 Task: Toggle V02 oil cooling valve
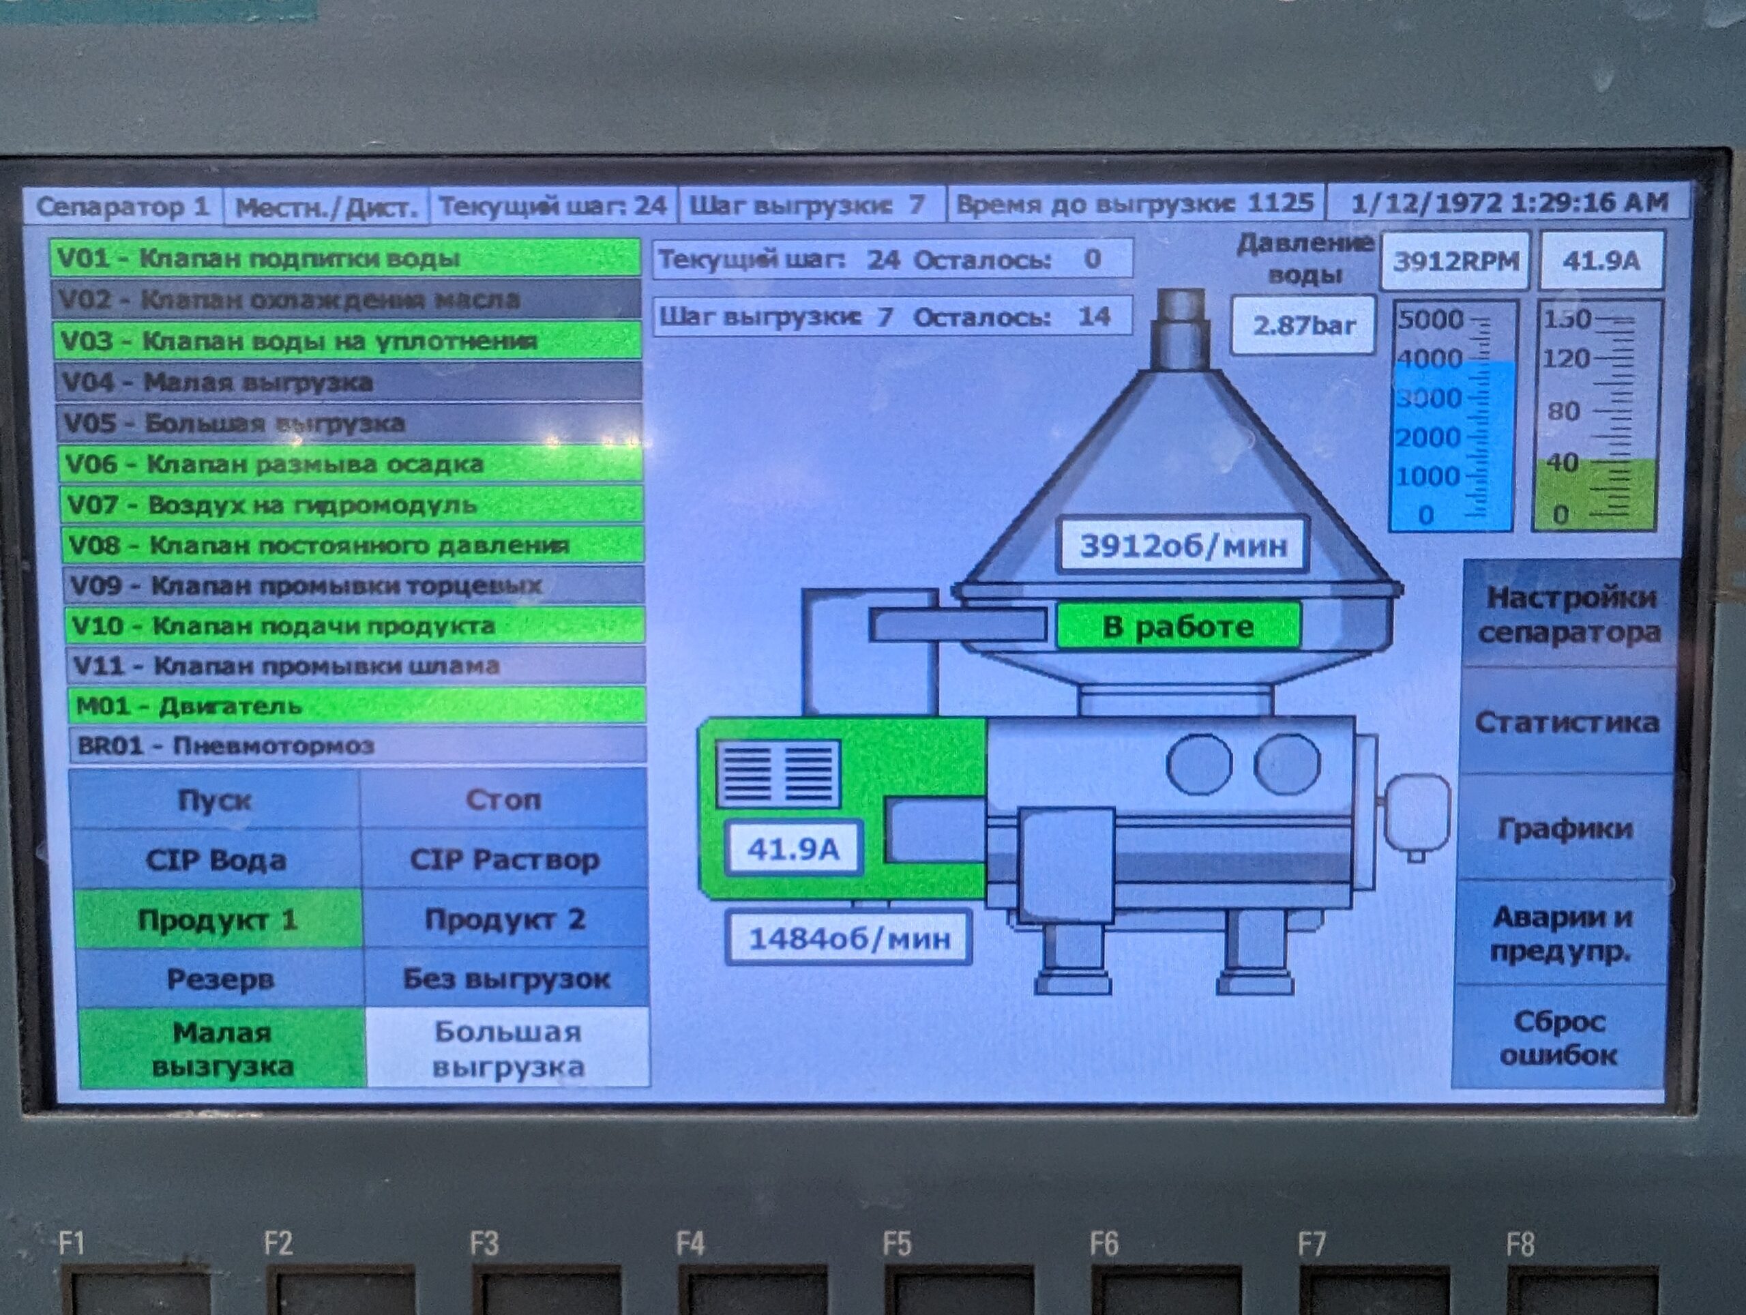pos(346,300)
